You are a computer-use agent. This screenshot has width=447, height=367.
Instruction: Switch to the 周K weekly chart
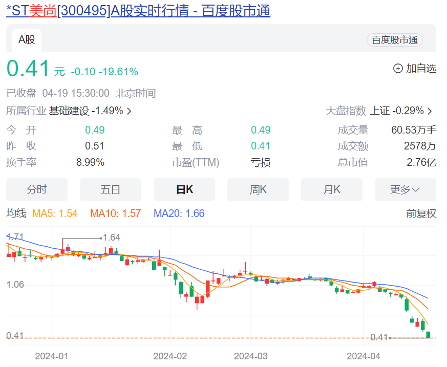click(258, 189)
